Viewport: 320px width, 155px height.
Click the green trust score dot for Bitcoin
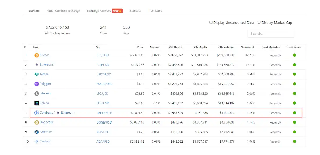coord(294,55)
